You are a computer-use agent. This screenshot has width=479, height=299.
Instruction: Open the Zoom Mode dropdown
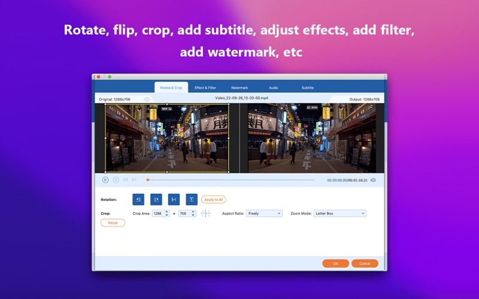(x=339, y=213)
